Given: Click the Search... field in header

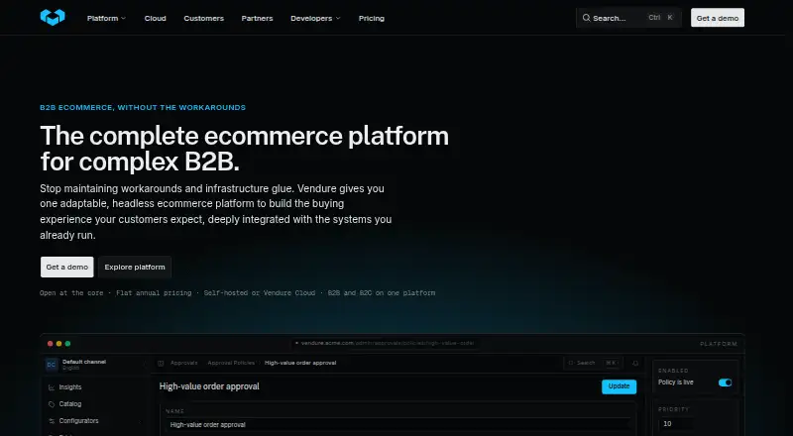Looking at the screenshot, I should 628,18.
